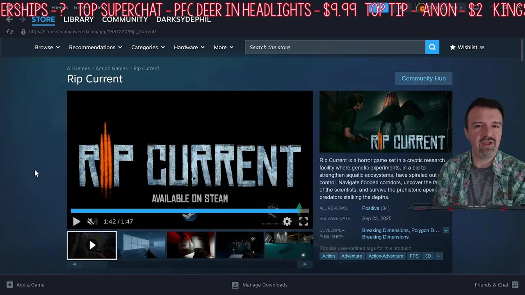Open the developer Breaking Dimensions link

(x=385, y=230)
